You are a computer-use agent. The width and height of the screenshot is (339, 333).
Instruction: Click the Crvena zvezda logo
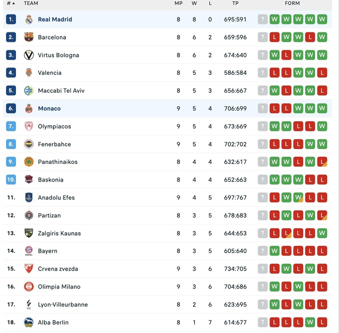click(x=29, y=269)
